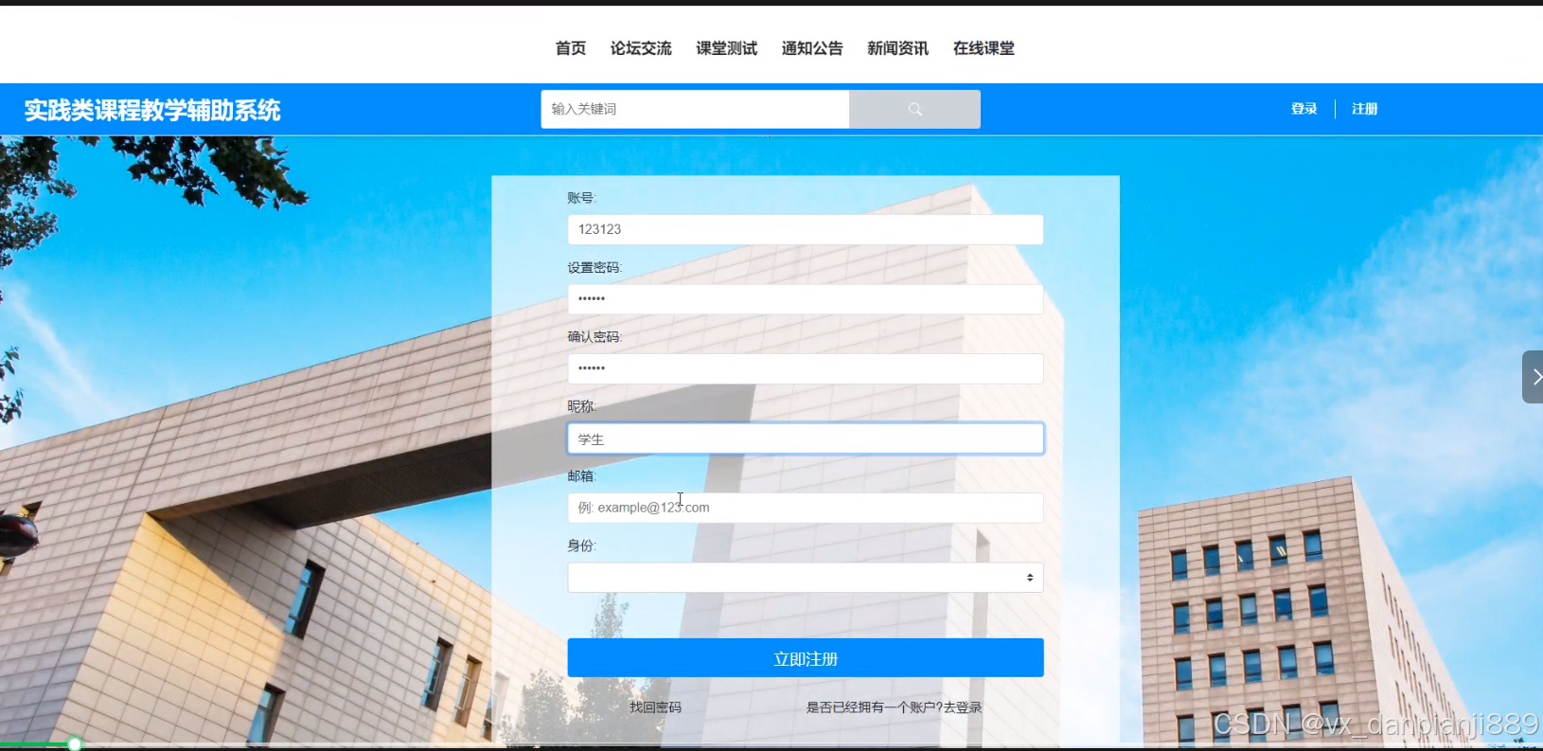Screen dimensions: 1543x751
Task: Click the 找回密码 link
Action: click(656, 707)
